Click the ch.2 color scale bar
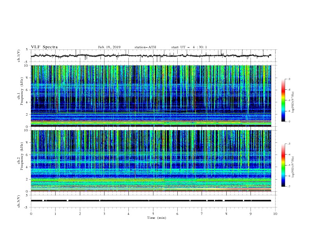Screen dimensions: 310x240 (x=283, y=165)
